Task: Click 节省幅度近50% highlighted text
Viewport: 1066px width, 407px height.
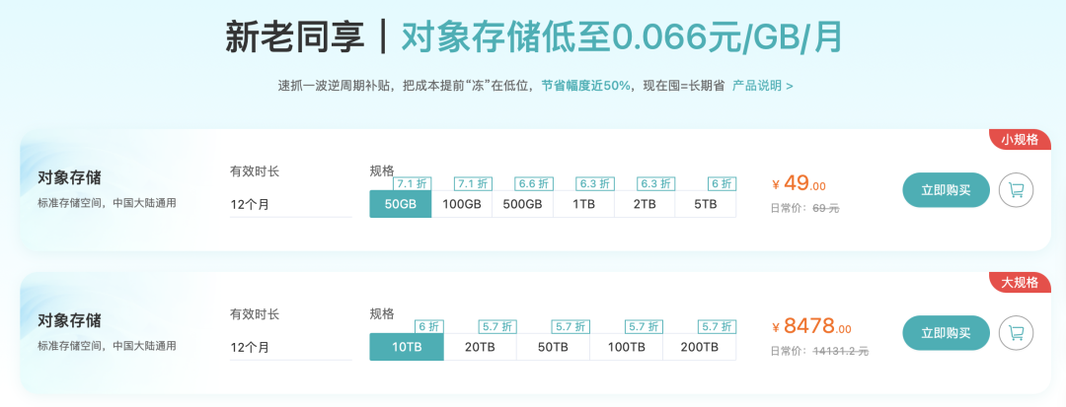Action: pos(586,86)
